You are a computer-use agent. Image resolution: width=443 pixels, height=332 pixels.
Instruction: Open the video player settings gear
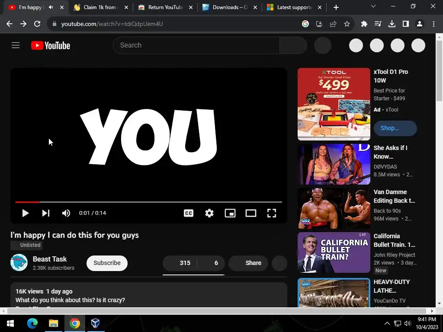pyautogui.click(x=209, y=213)
